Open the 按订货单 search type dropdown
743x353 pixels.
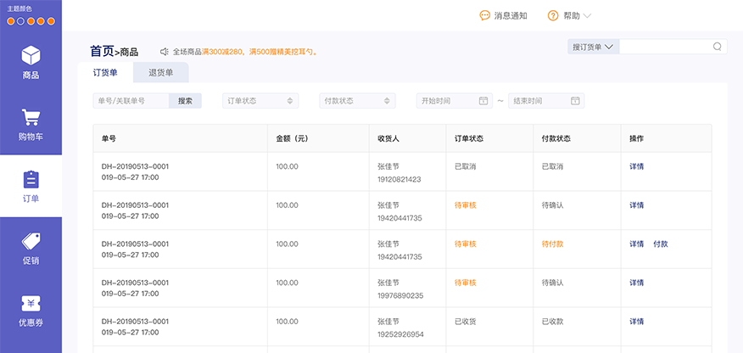click(593, 47)
